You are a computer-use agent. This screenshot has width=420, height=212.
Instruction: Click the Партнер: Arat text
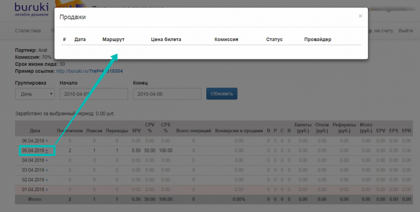pyautogui.click(x=31, y=50)
